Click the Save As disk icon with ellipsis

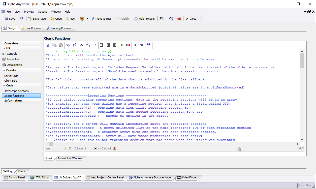point(22,19)
